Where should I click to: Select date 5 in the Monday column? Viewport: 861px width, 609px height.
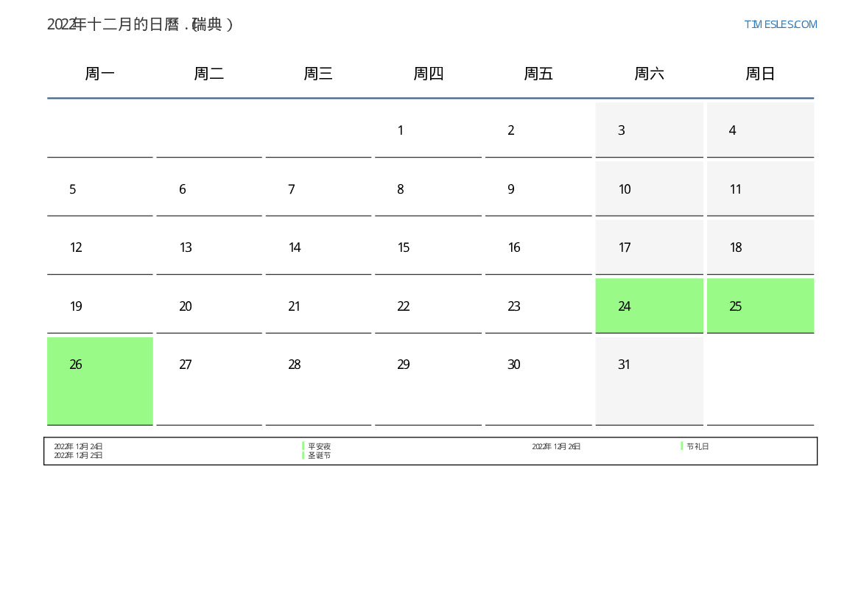point(100,189)
